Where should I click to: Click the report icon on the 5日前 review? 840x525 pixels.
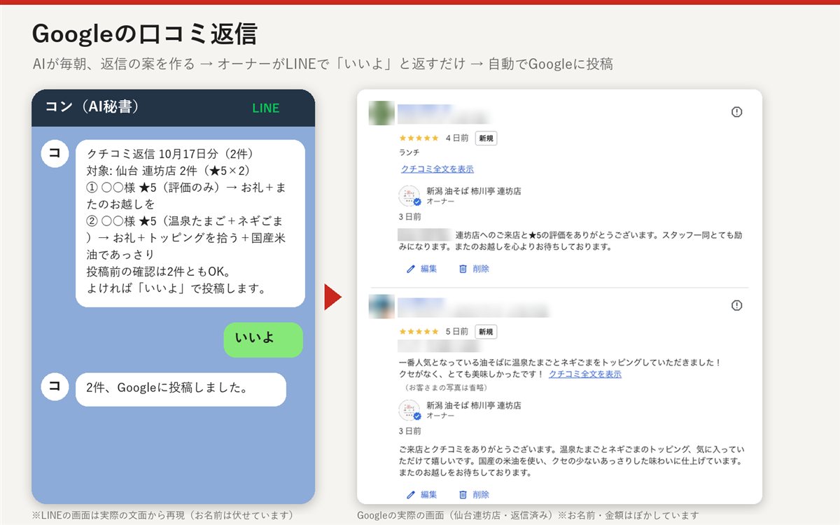[x=736, y=305]
